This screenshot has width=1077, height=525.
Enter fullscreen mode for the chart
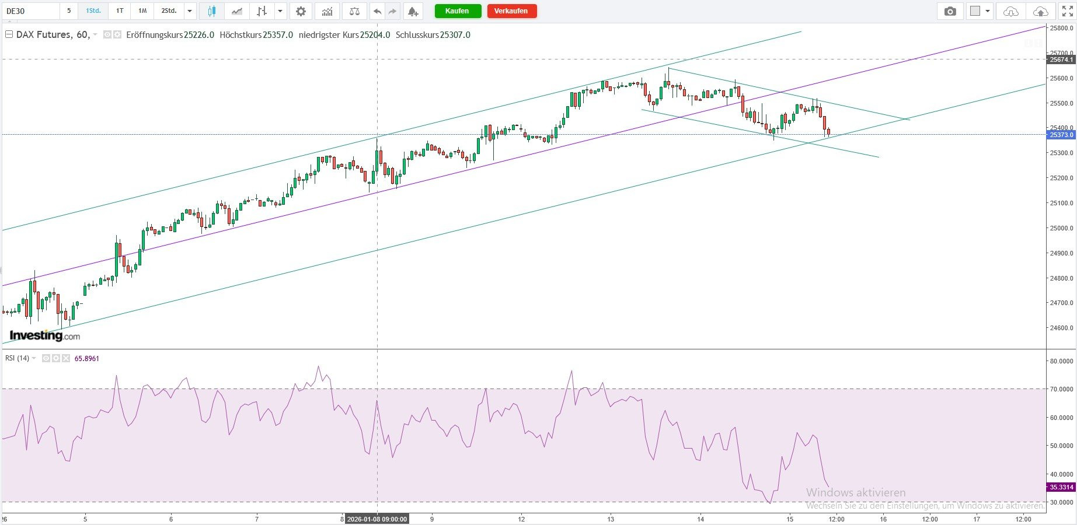coord(1067,11)
